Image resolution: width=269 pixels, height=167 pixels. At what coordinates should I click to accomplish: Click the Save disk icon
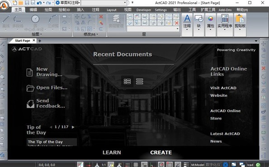(27, 3)
